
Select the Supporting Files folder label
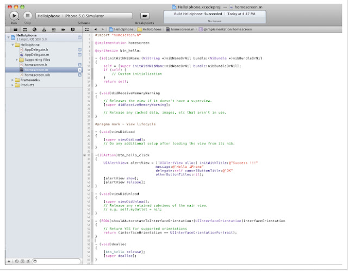coord(38,60)
